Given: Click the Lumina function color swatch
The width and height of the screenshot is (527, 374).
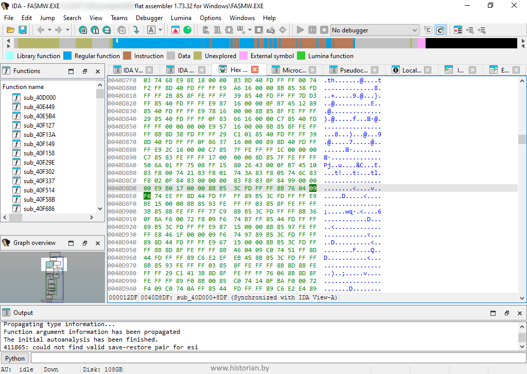Looking at the screenshot, I should click(301, 56).
